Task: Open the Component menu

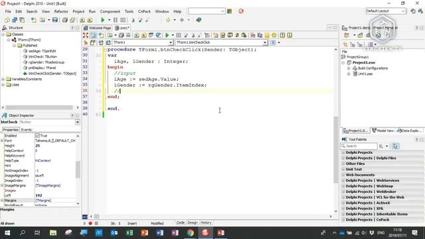Action: [x=110, y=11]
